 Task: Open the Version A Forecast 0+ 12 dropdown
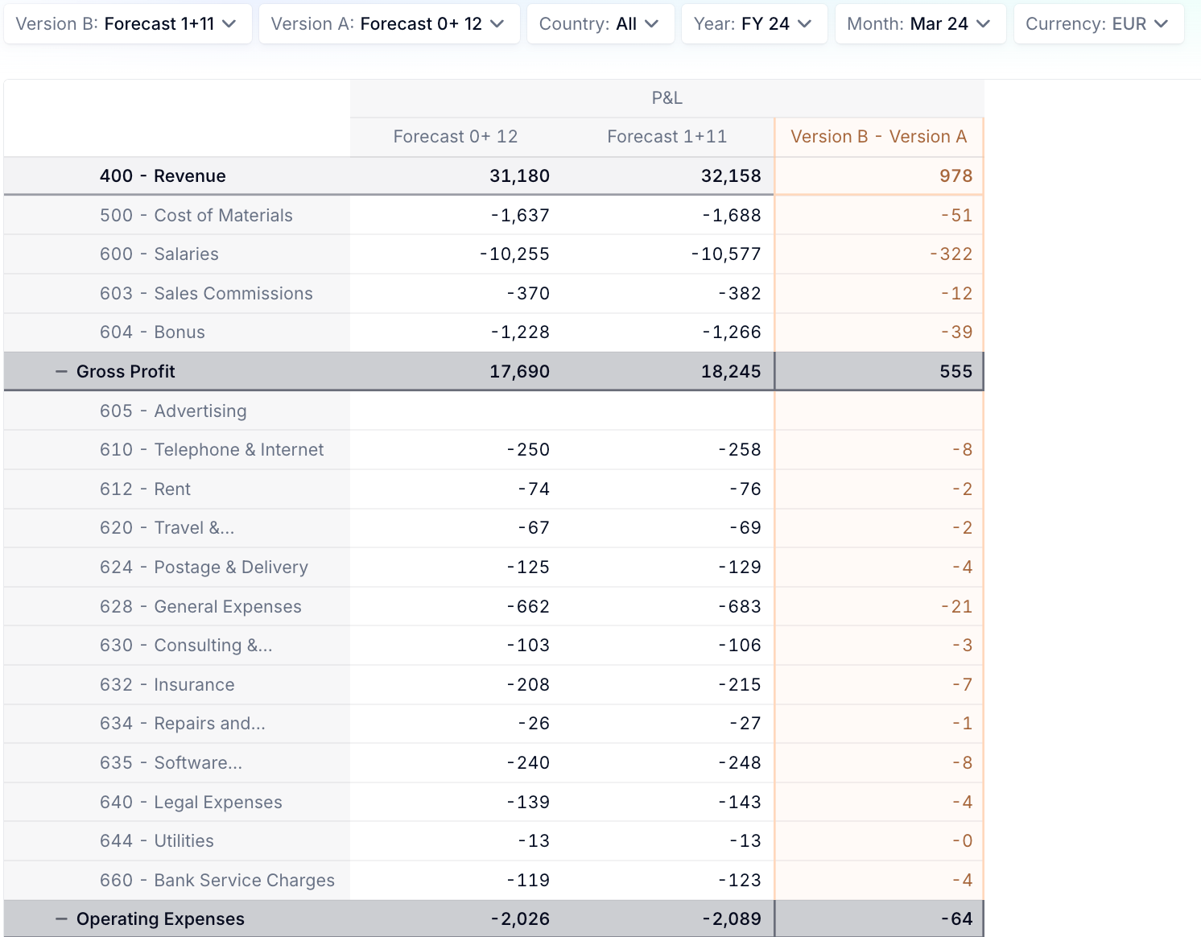[389, 24]
